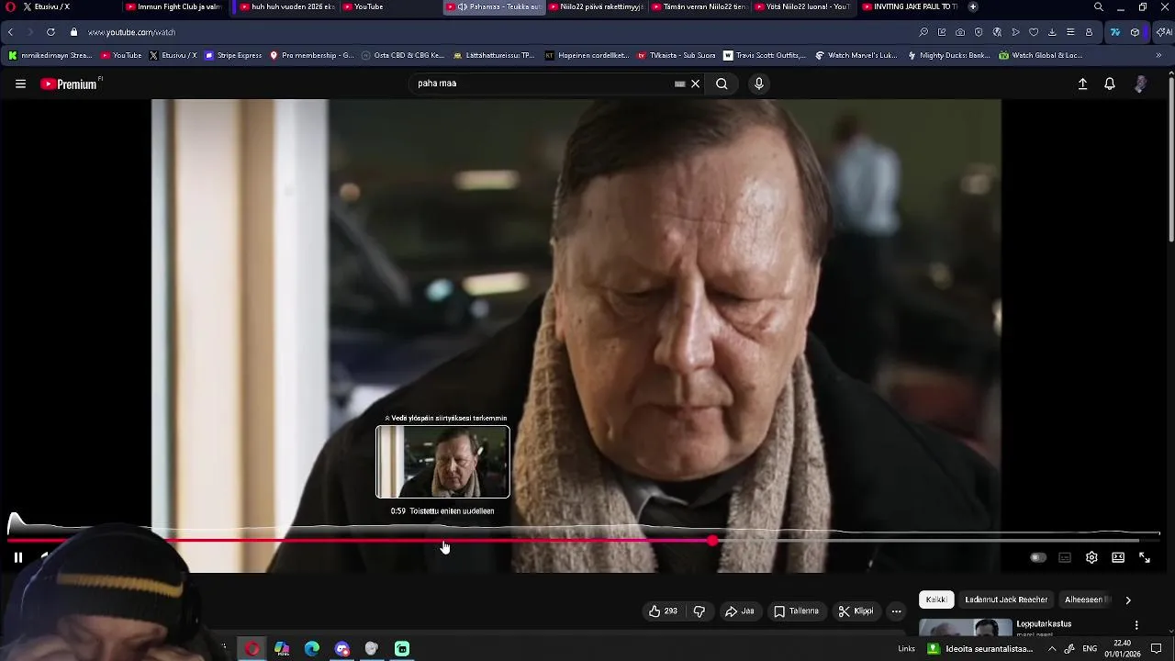Reload the page

click(50, 32)
